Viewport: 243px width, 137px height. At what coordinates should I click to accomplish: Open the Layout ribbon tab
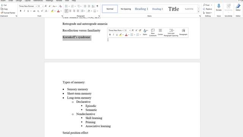27,1
